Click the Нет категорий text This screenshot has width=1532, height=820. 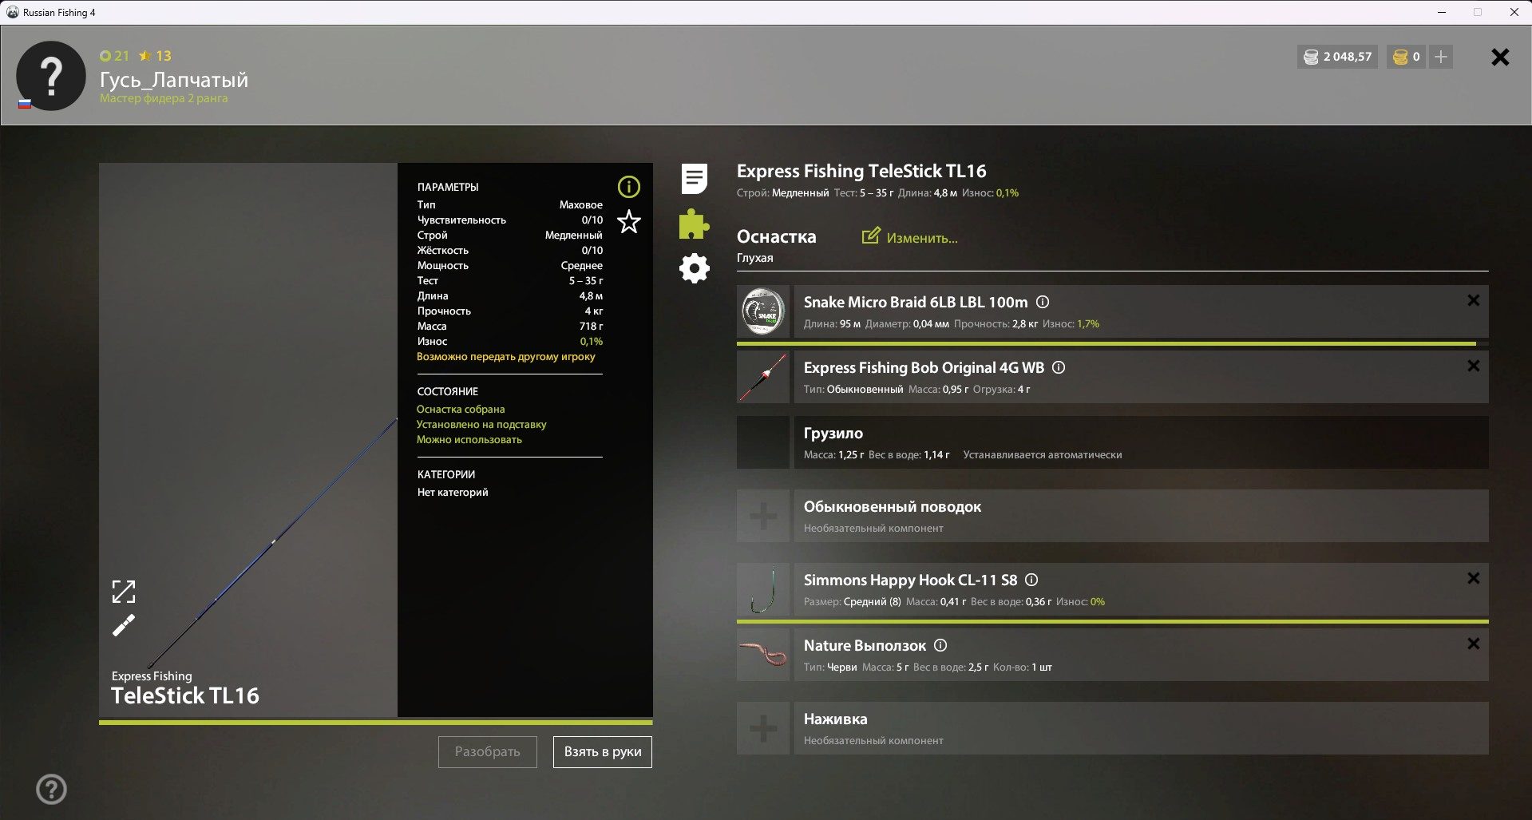pos(453,492)
